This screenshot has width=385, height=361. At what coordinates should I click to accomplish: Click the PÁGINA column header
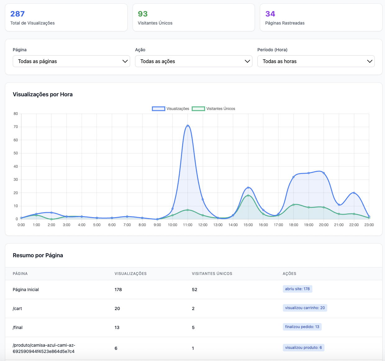pyautogui.click(x=20, y=274)
